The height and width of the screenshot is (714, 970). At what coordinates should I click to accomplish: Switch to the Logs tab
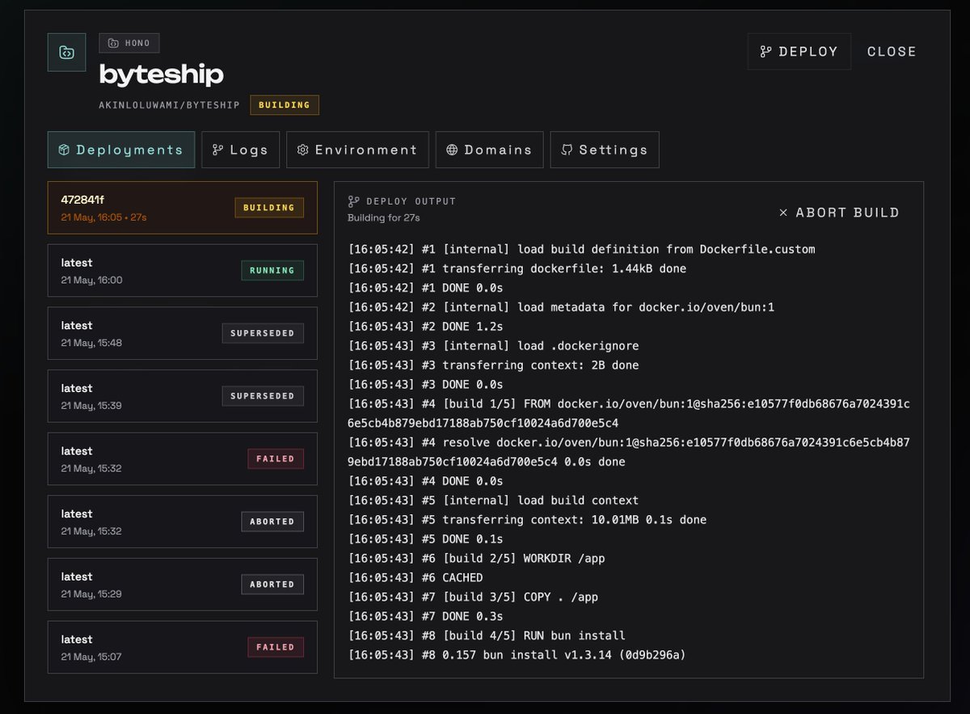[240, 150]
